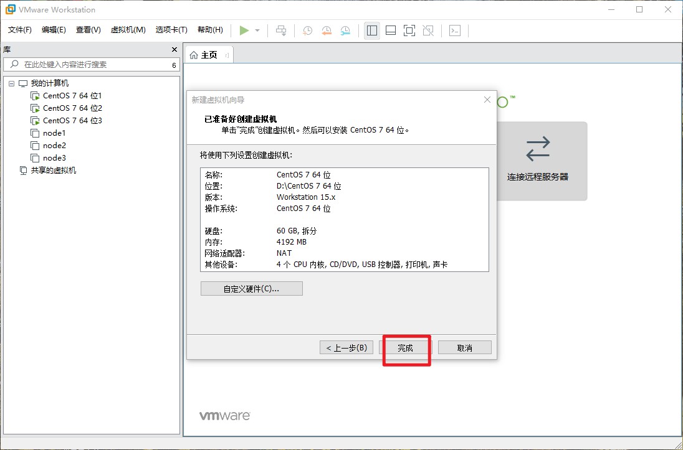Viewport: 683px width, 450px height.
Task: Open the Snapshot Manager icon
Action: coord(345,30)
